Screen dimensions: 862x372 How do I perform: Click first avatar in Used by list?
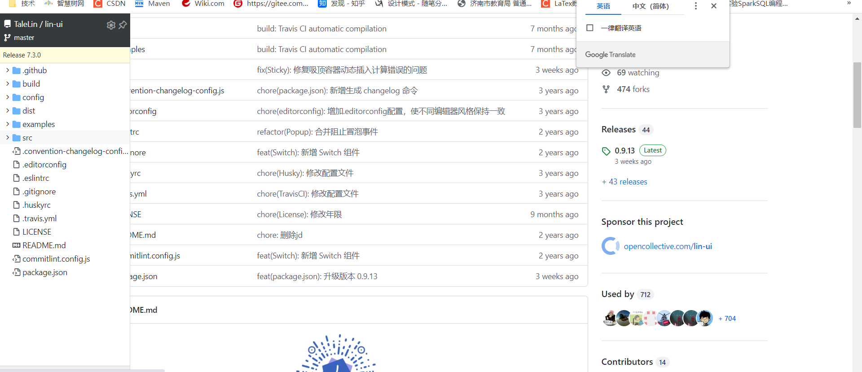pos(610,318)
